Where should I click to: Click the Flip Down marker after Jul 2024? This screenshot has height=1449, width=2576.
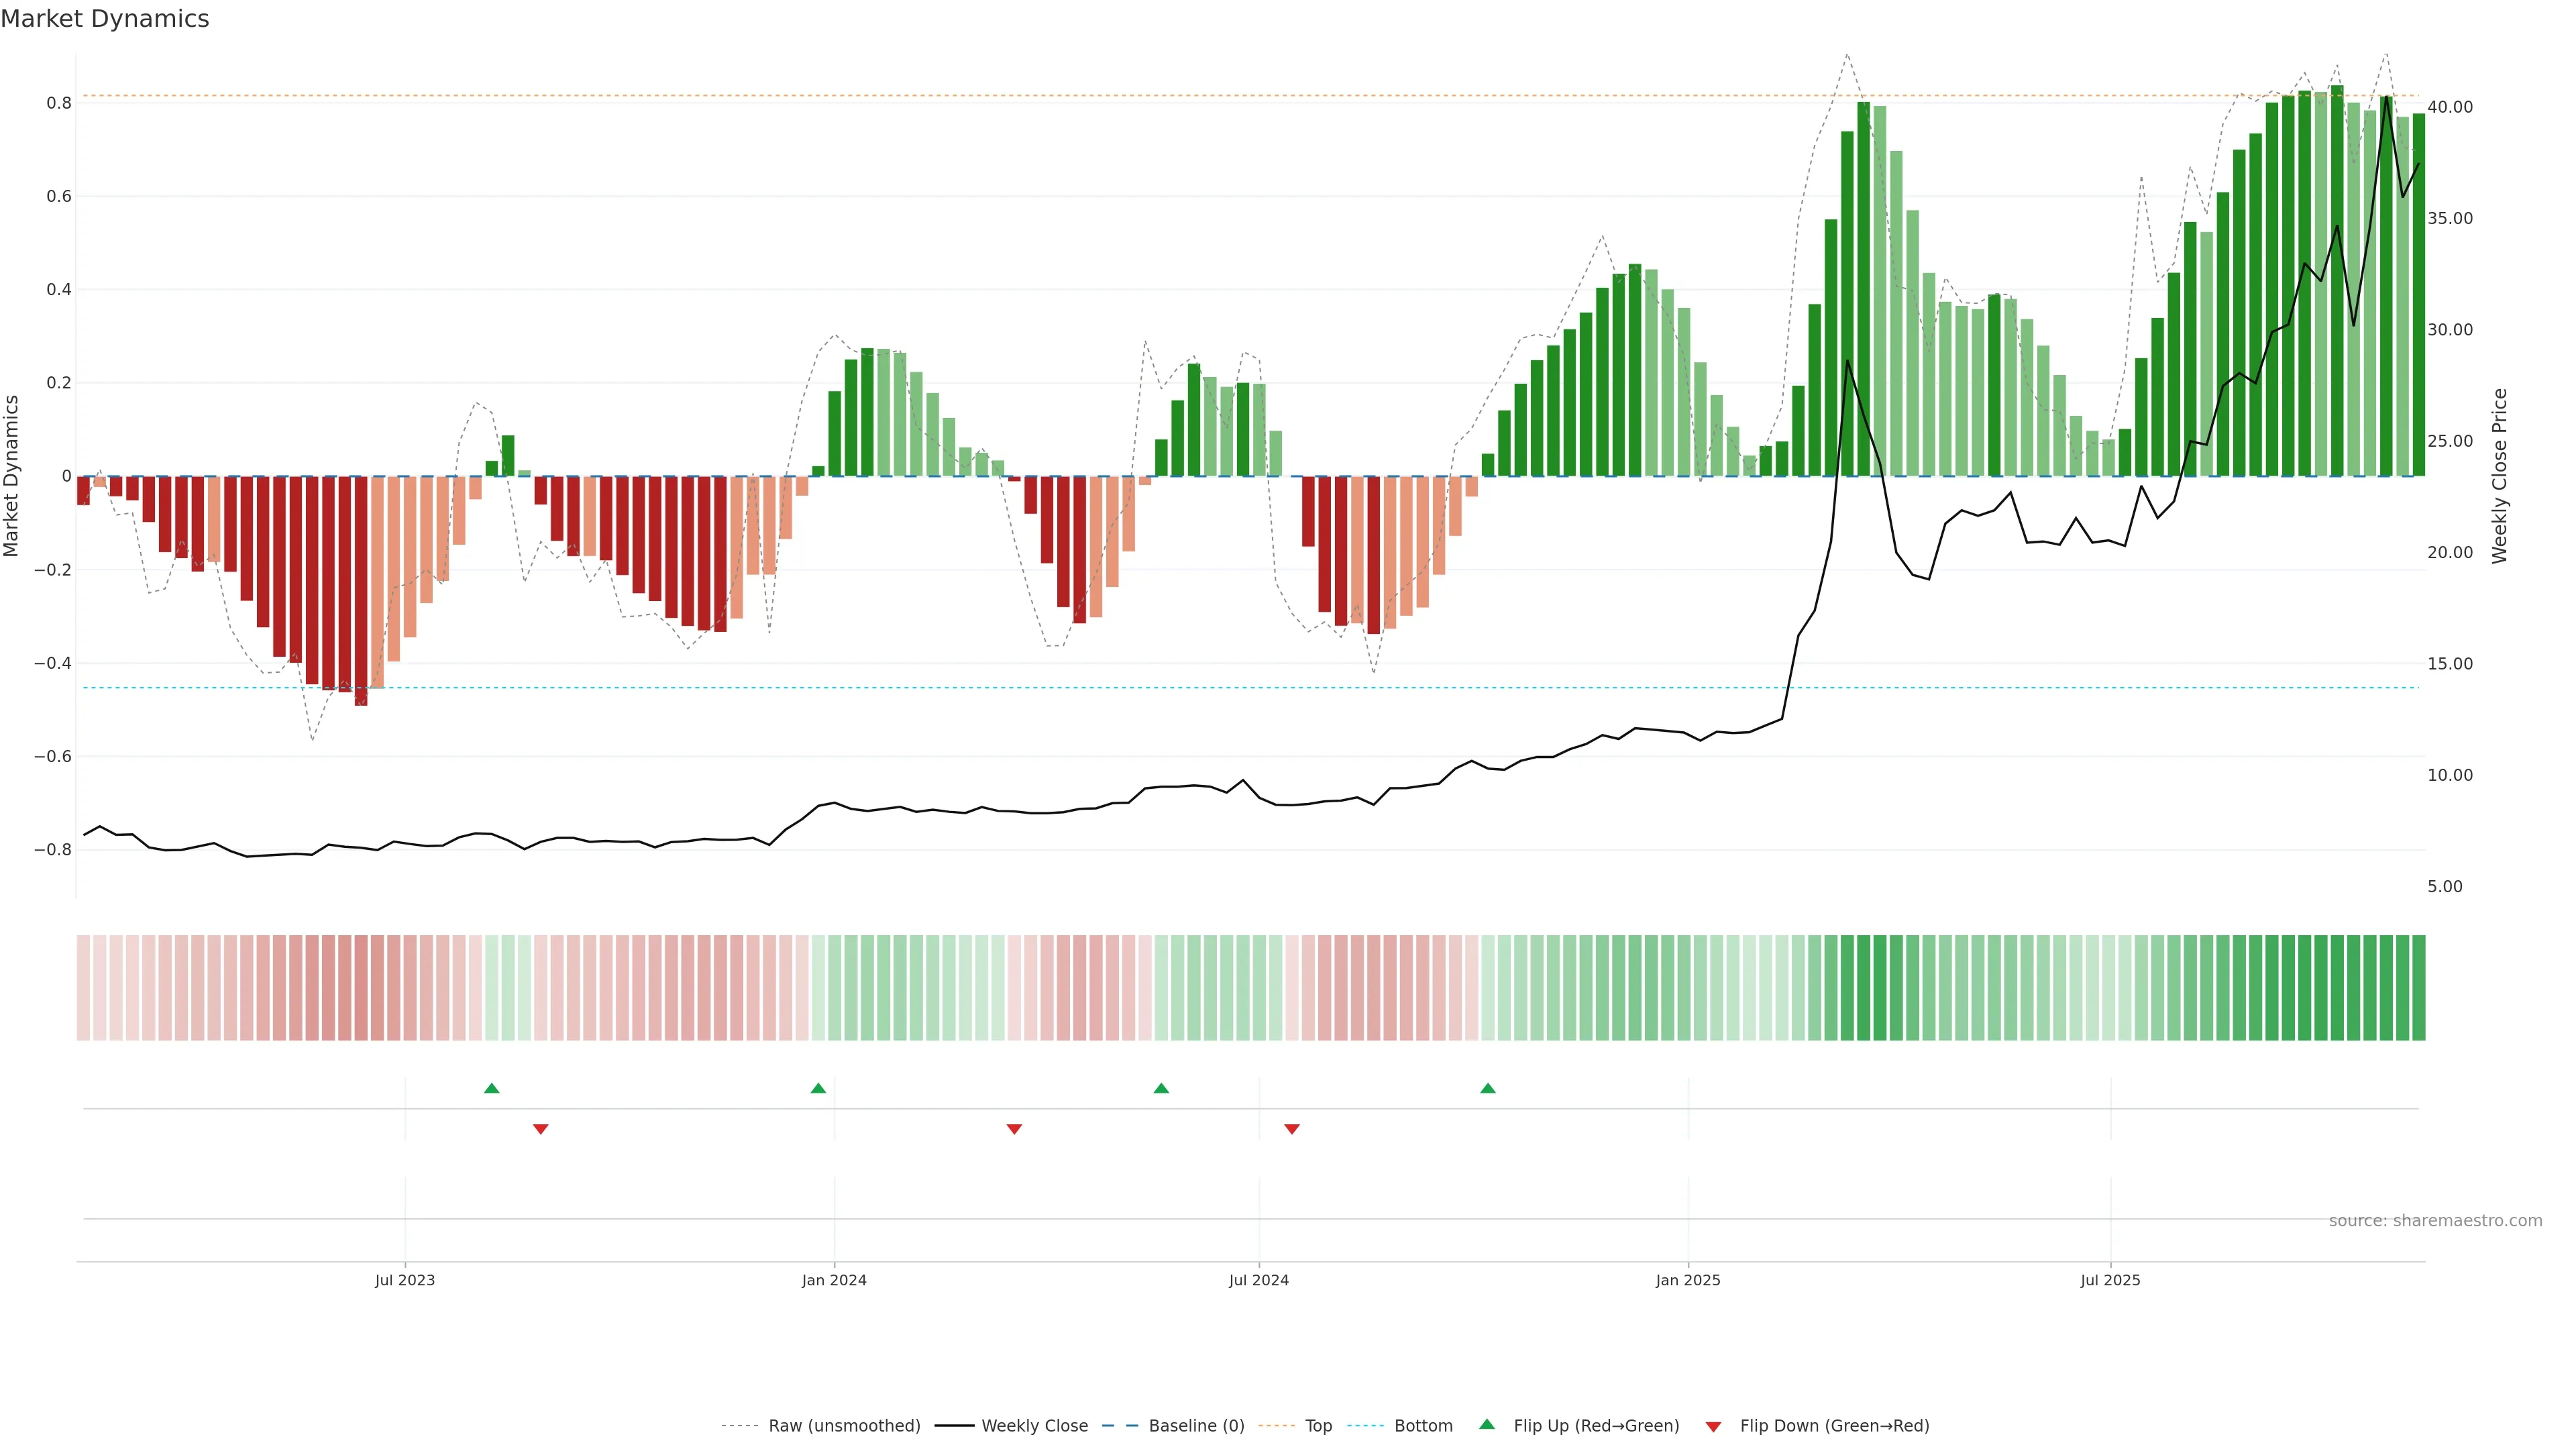pos(1292,1129)
